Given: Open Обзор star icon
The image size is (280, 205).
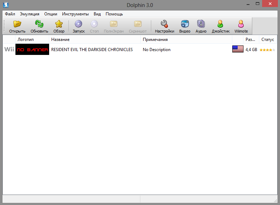Looking at the screenshot, I should (59, 24).
